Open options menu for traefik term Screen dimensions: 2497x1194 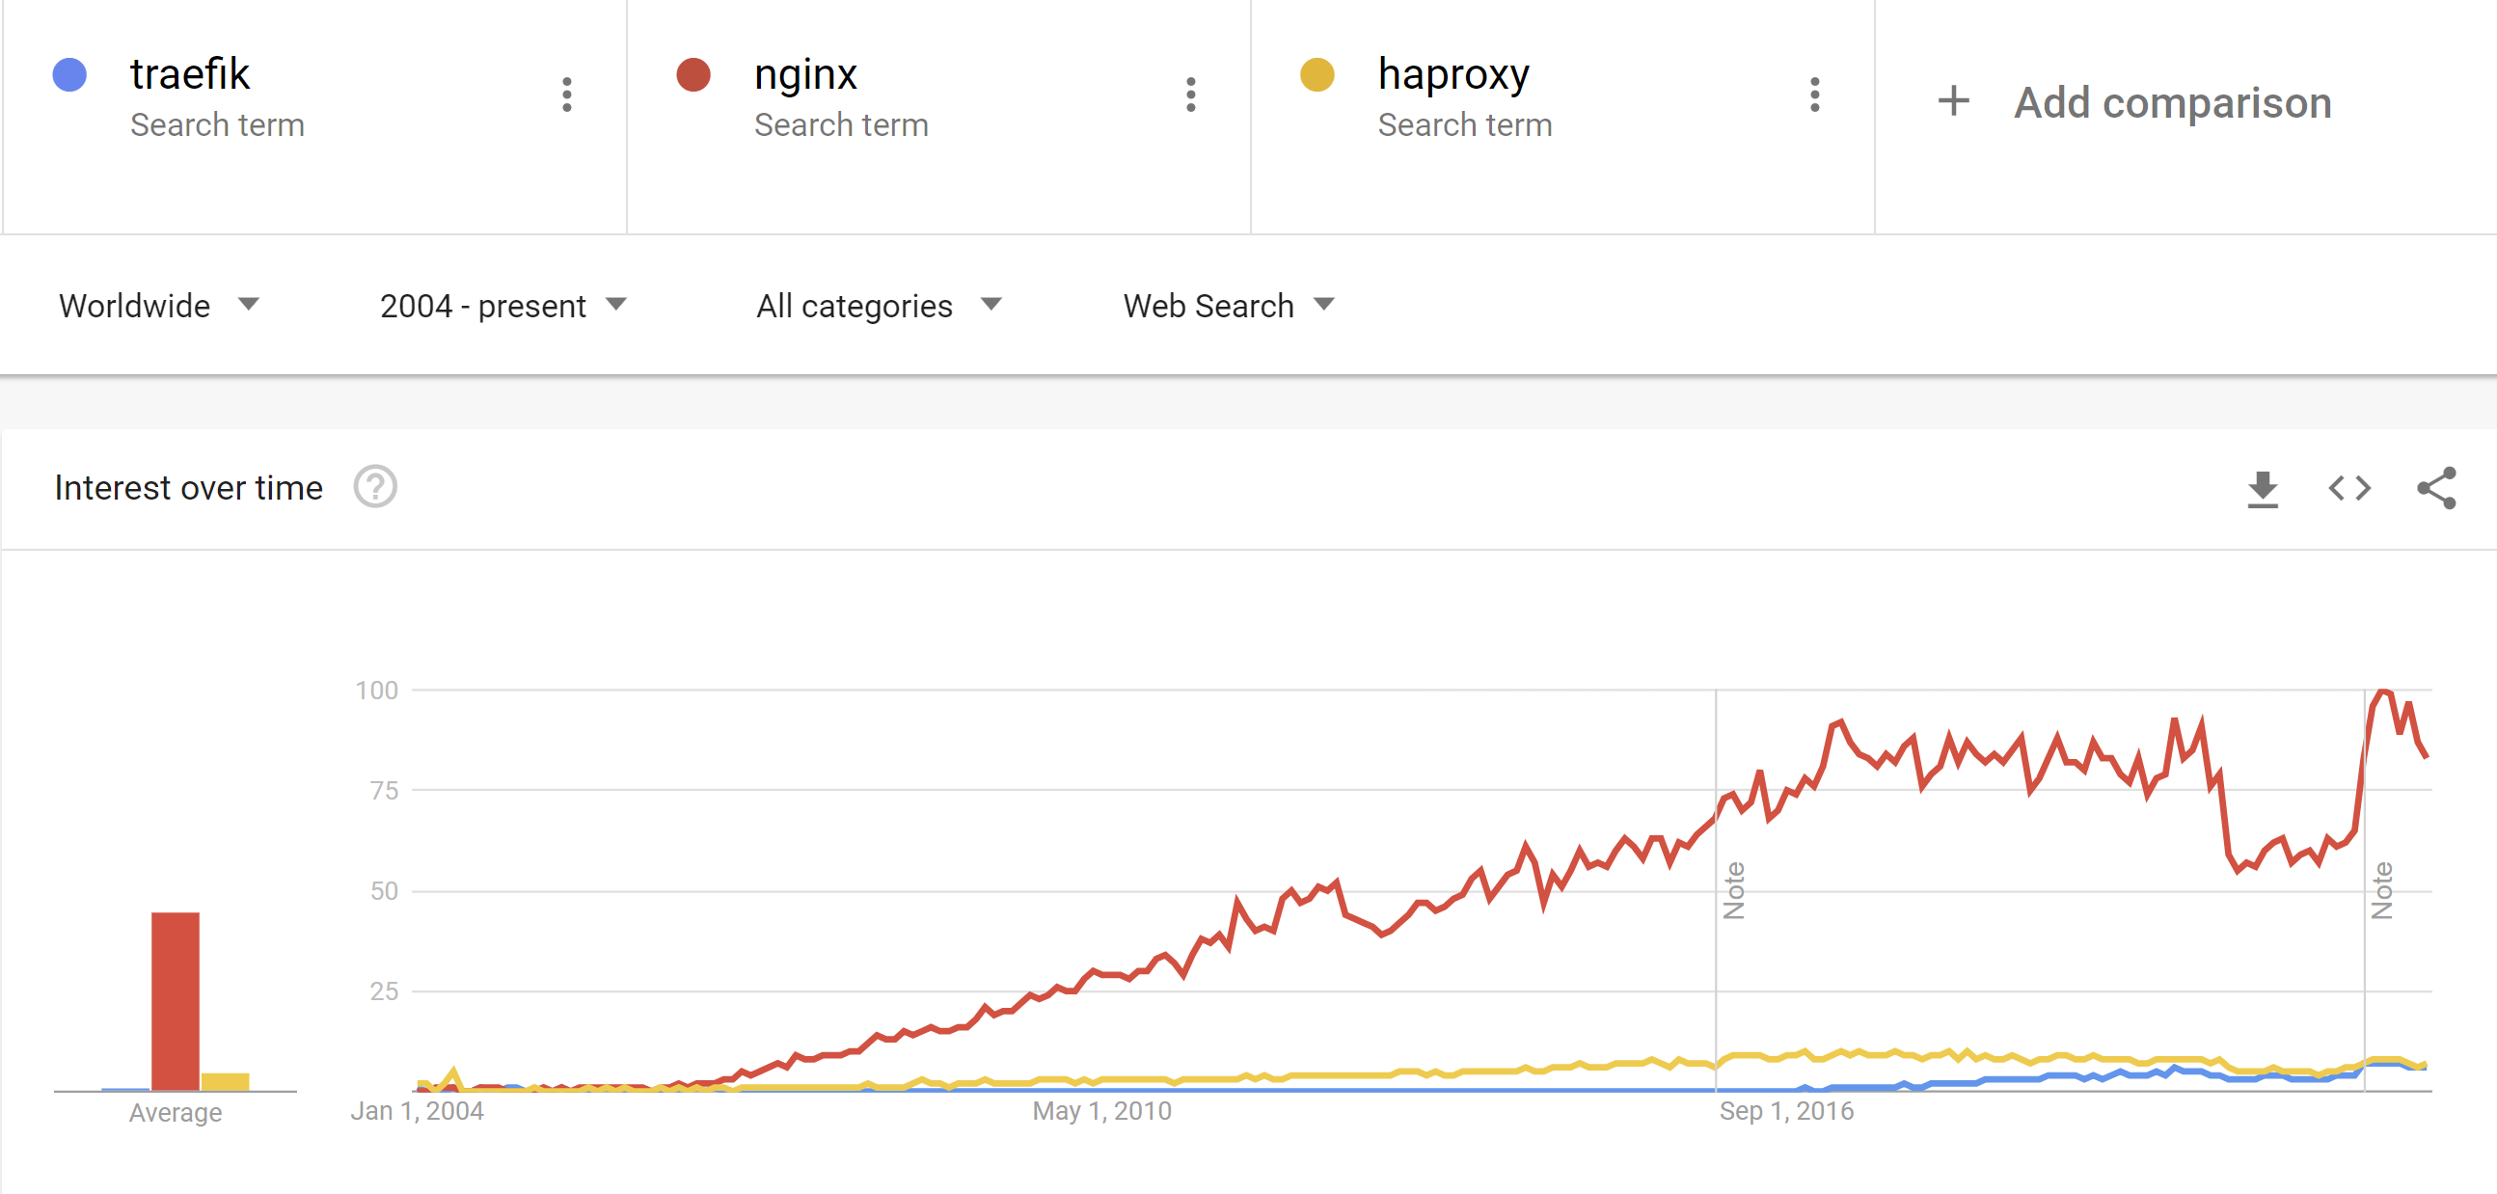(x=567, y=95)
